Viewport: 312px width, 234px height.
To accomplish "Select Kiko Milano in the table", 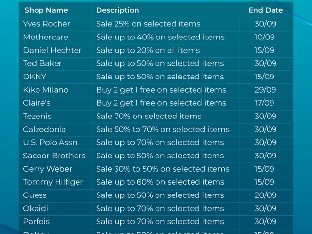I will pyautogui.click(x=46, y=90).
